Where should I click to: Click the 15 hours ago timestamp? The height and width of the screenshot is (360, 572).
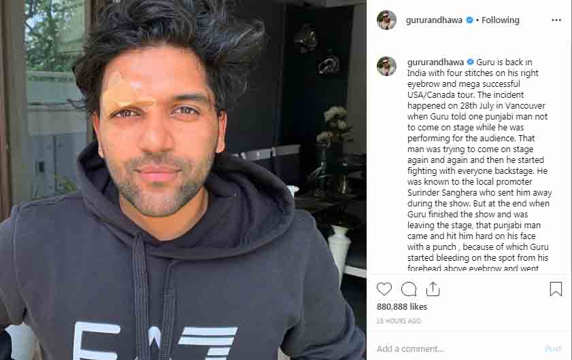coord(399,321)
